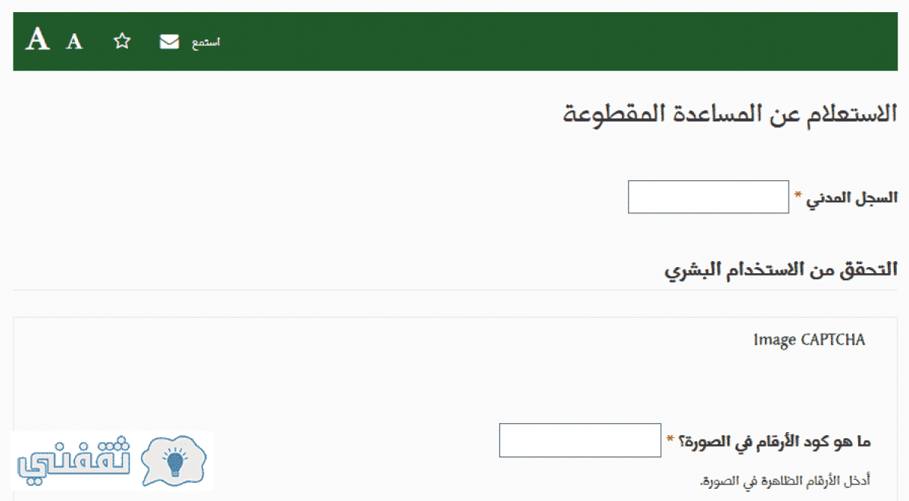Increase text size with the large A
The width and height of the screenshot is (909, 501).
pos(38,39)
